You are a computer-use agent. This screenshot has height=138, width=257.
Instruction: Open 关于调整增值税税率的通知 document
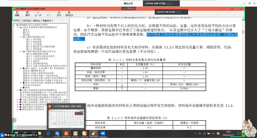click(45, 95)
